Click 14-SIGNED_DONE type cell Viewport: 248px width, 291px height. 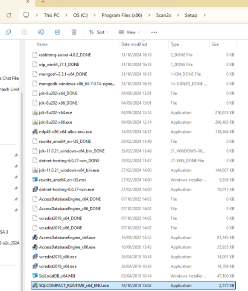[189, 84]
